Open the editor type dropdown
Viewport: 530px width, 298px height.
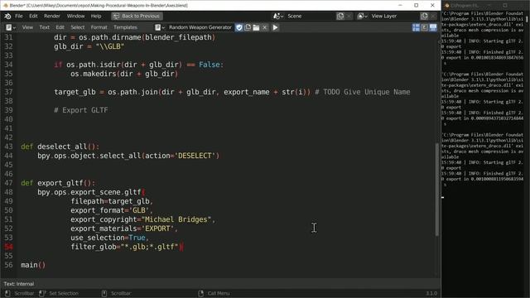click(x=10, y=27)
